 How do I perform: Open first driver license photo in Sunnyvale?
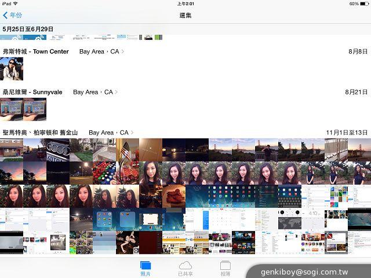point(12,109)
